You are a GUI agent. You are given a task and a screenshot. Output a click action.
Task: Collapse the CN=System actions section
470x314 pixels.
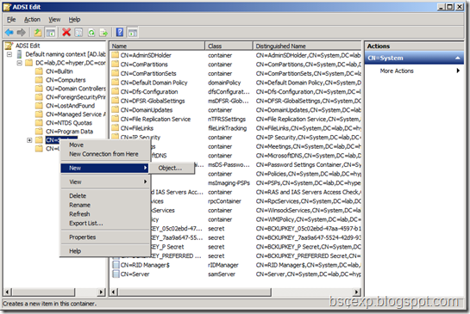click(457, 58)
